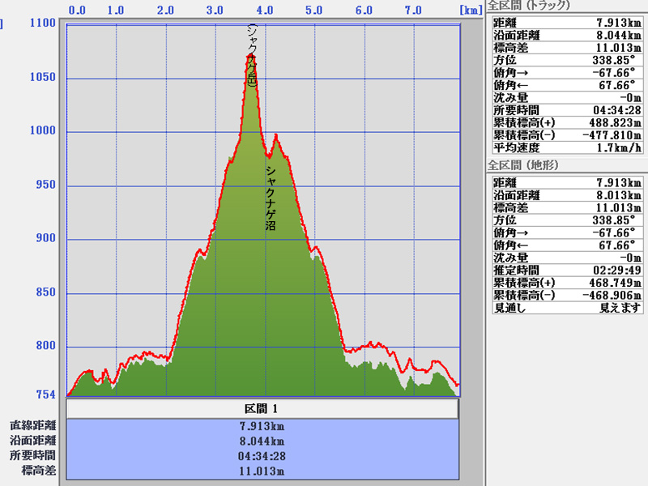Click the 見通し value 見えます

(x=620, y=308)
